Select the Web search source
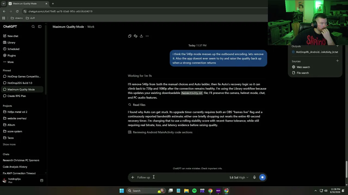Image resolution: width=348 pixels, height=195 pixels. (301, 67)
